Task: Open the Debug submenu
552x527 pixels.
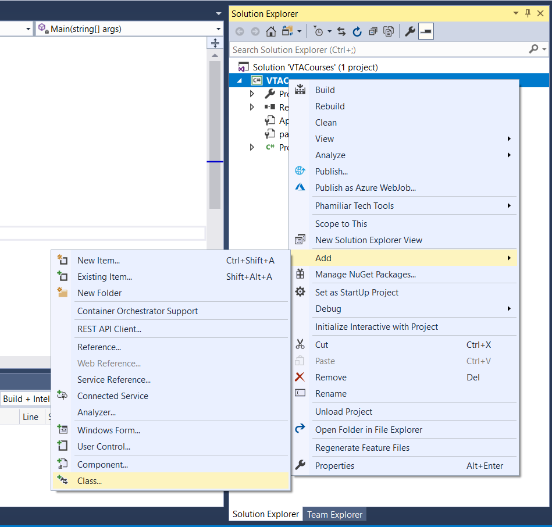Action: pos(404,309)
